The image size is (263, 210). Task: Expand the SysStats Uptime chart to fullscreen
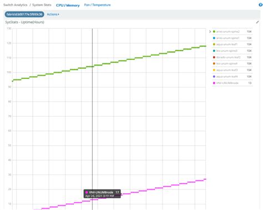pos(257,22)
